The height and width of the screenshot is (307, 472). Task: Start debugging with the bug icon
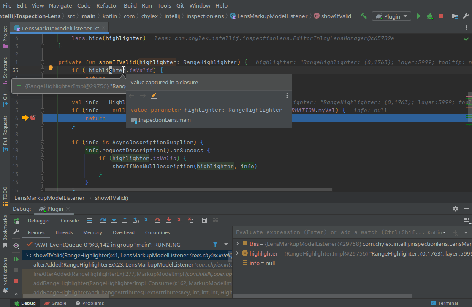(430, 16)
